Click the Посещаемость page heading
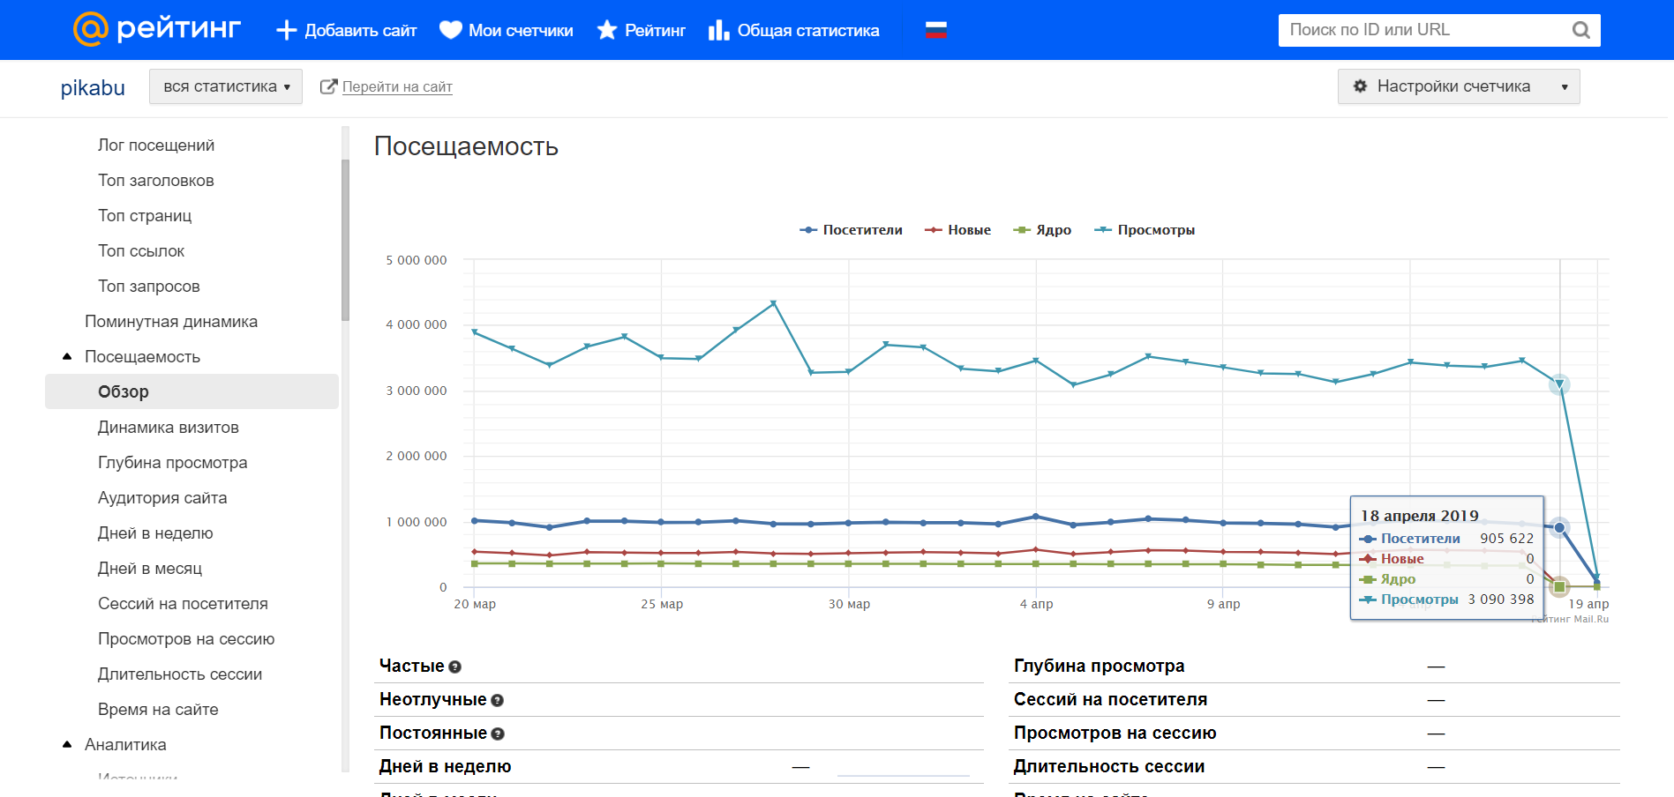 click(466, 146)
